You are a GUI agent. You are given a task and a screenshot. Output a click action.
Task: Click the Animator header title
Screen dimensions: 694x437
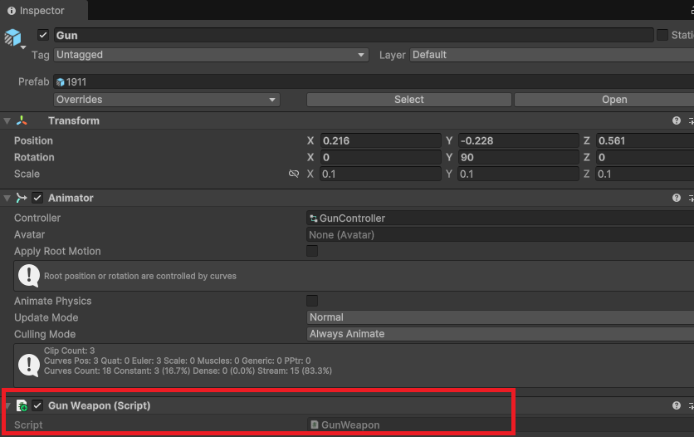coord(71,198)
